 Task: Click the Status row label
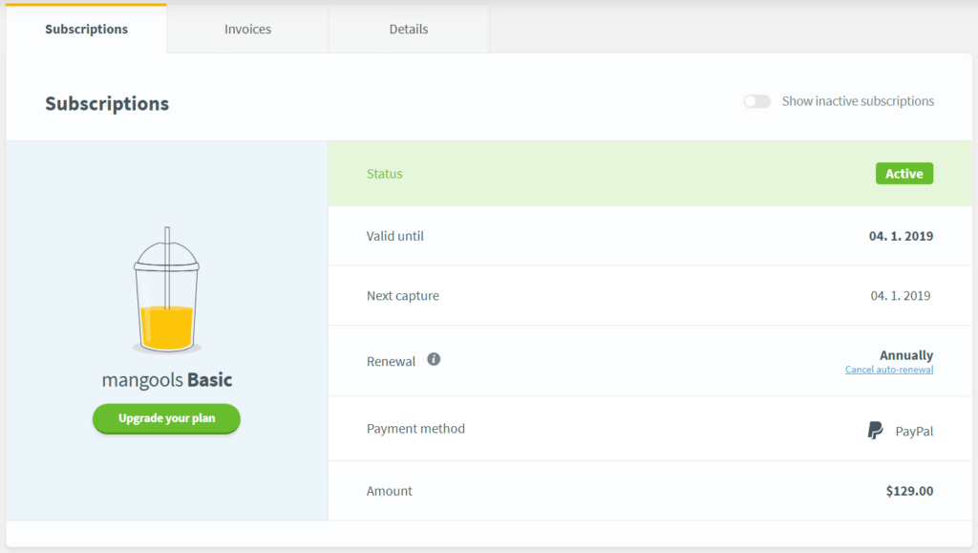tap(384, 173)
